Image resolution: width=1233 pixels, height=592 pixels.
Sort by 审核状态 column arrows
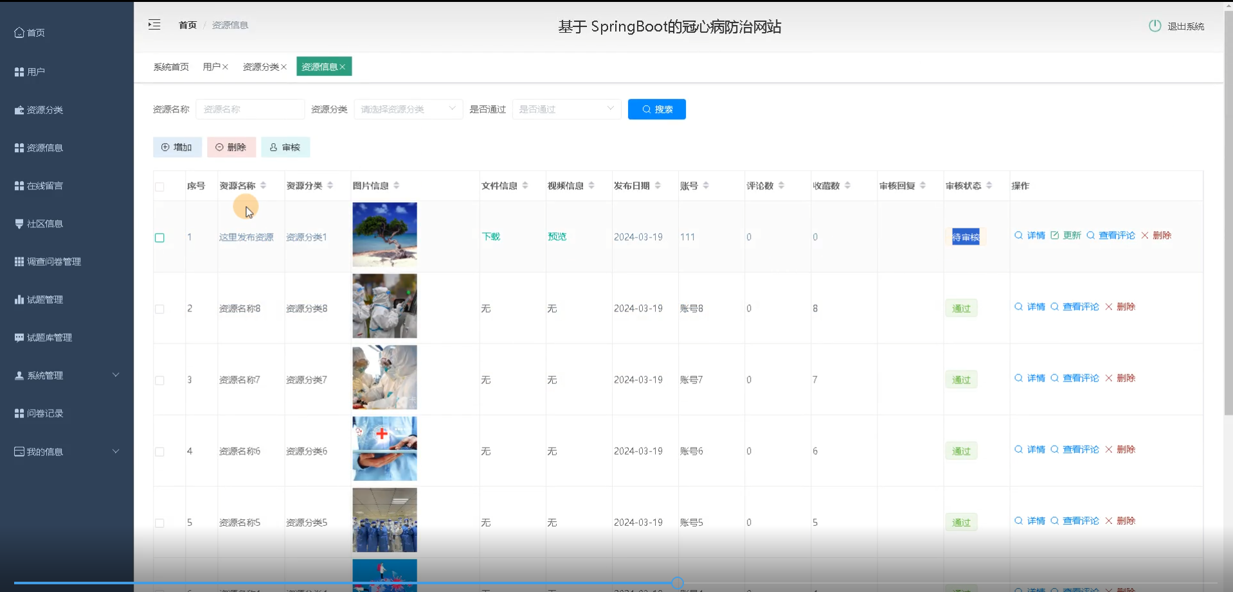tap(989, 186)
